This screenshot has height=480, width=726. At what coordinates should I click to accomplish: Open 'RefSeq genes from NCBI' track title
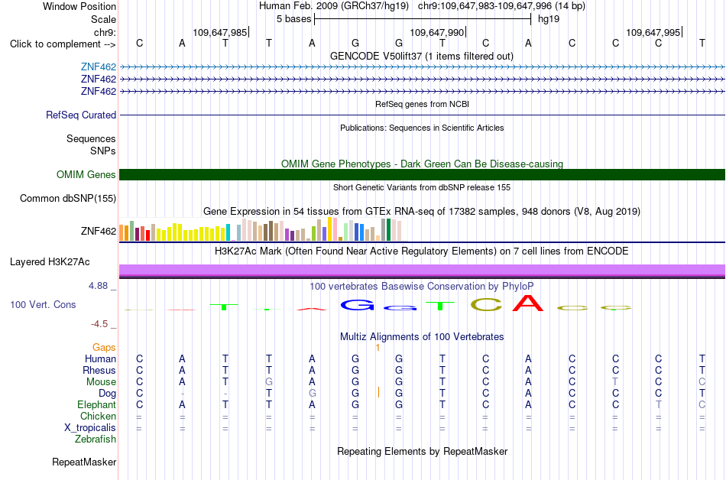(422, 104)
